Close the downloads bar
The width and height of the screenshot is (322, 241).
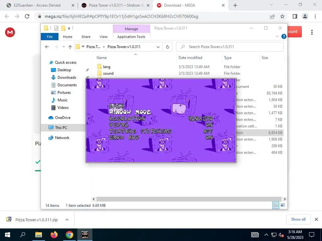coord(316,219)
